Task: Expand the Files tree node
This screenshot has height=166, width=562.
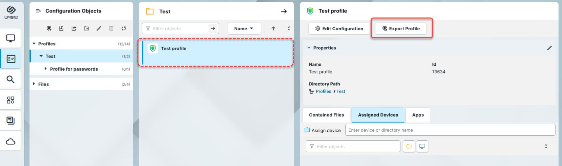Action: coord(34,84)
